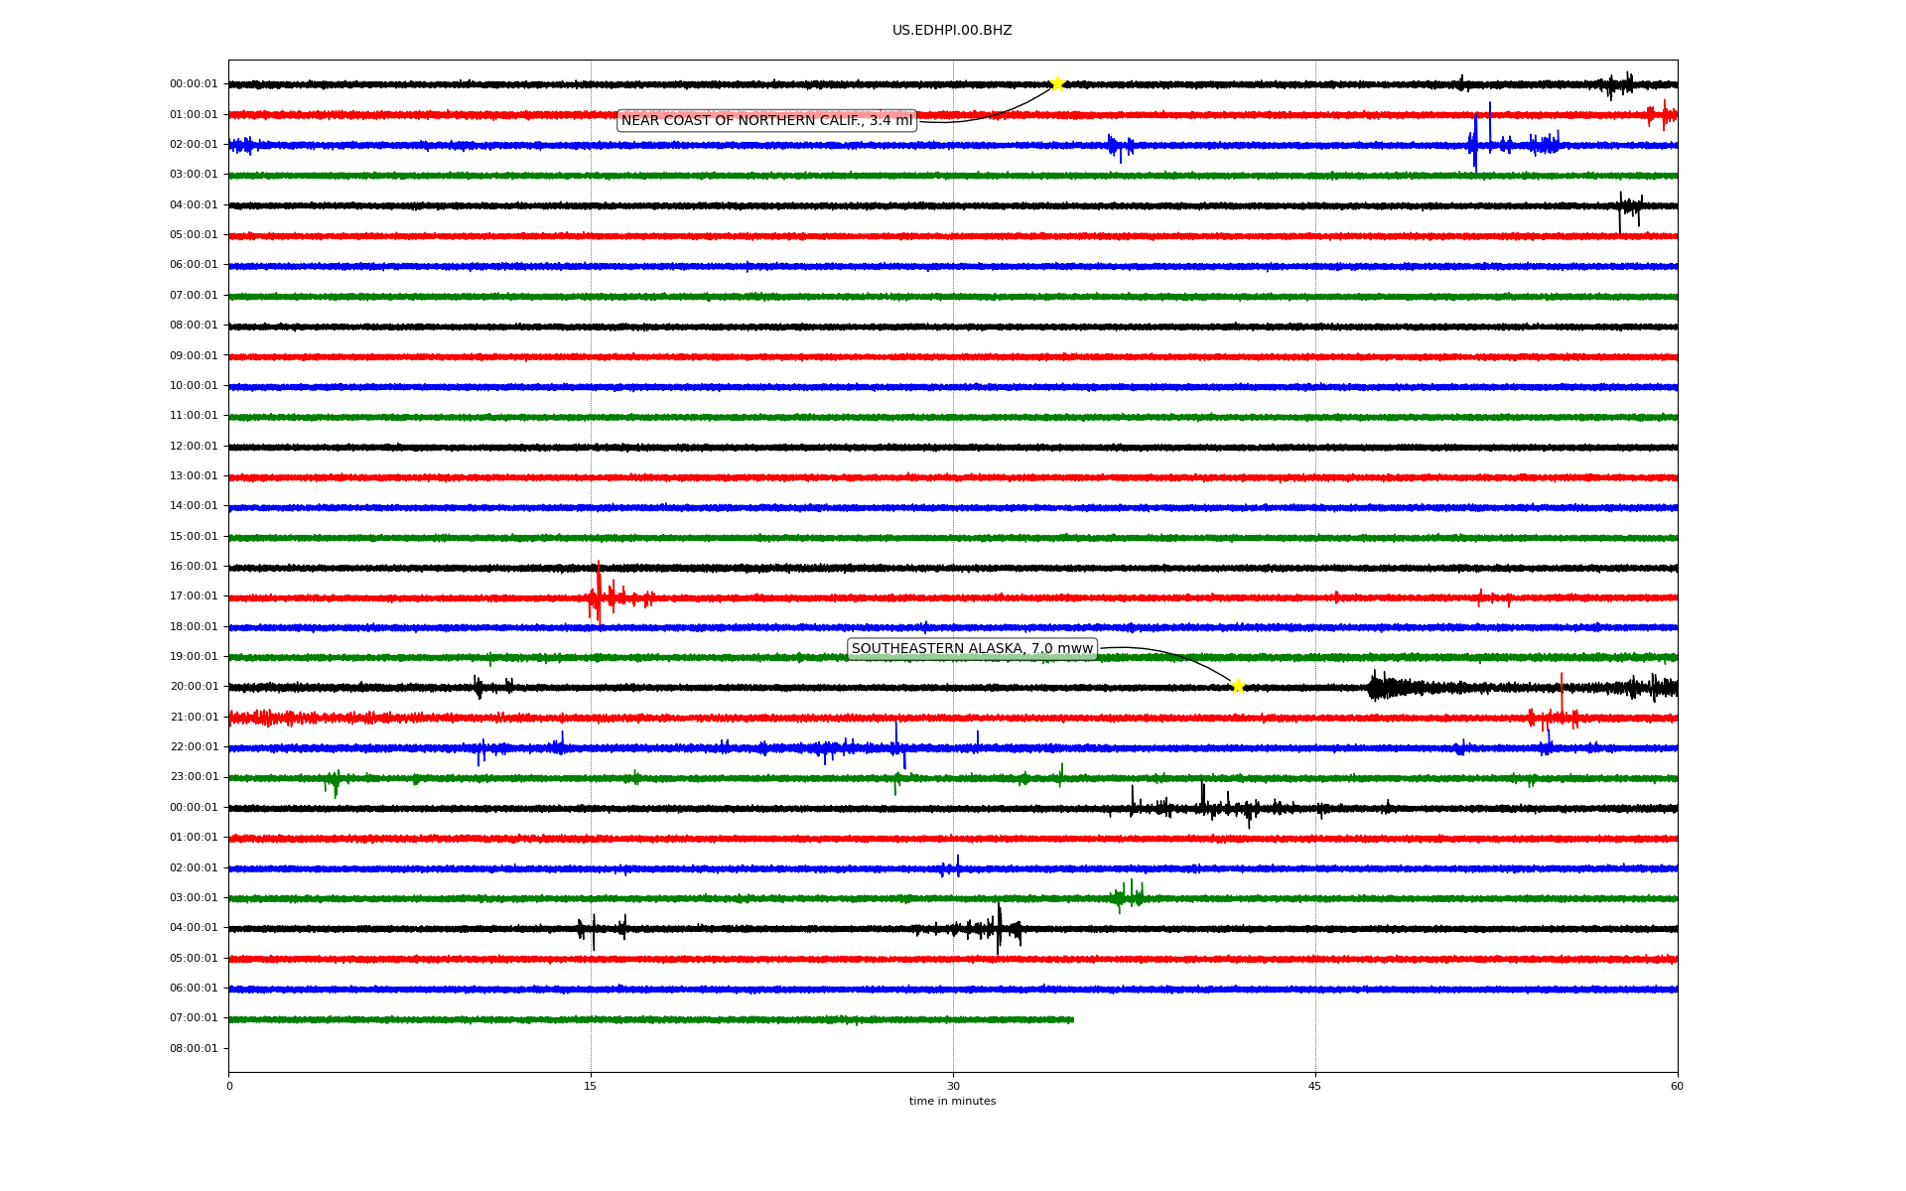Screen dimensions: 1906x1191
Task: Click the yellow star on the Southeastern Alaska event
Action: [x=1238, y=686]
